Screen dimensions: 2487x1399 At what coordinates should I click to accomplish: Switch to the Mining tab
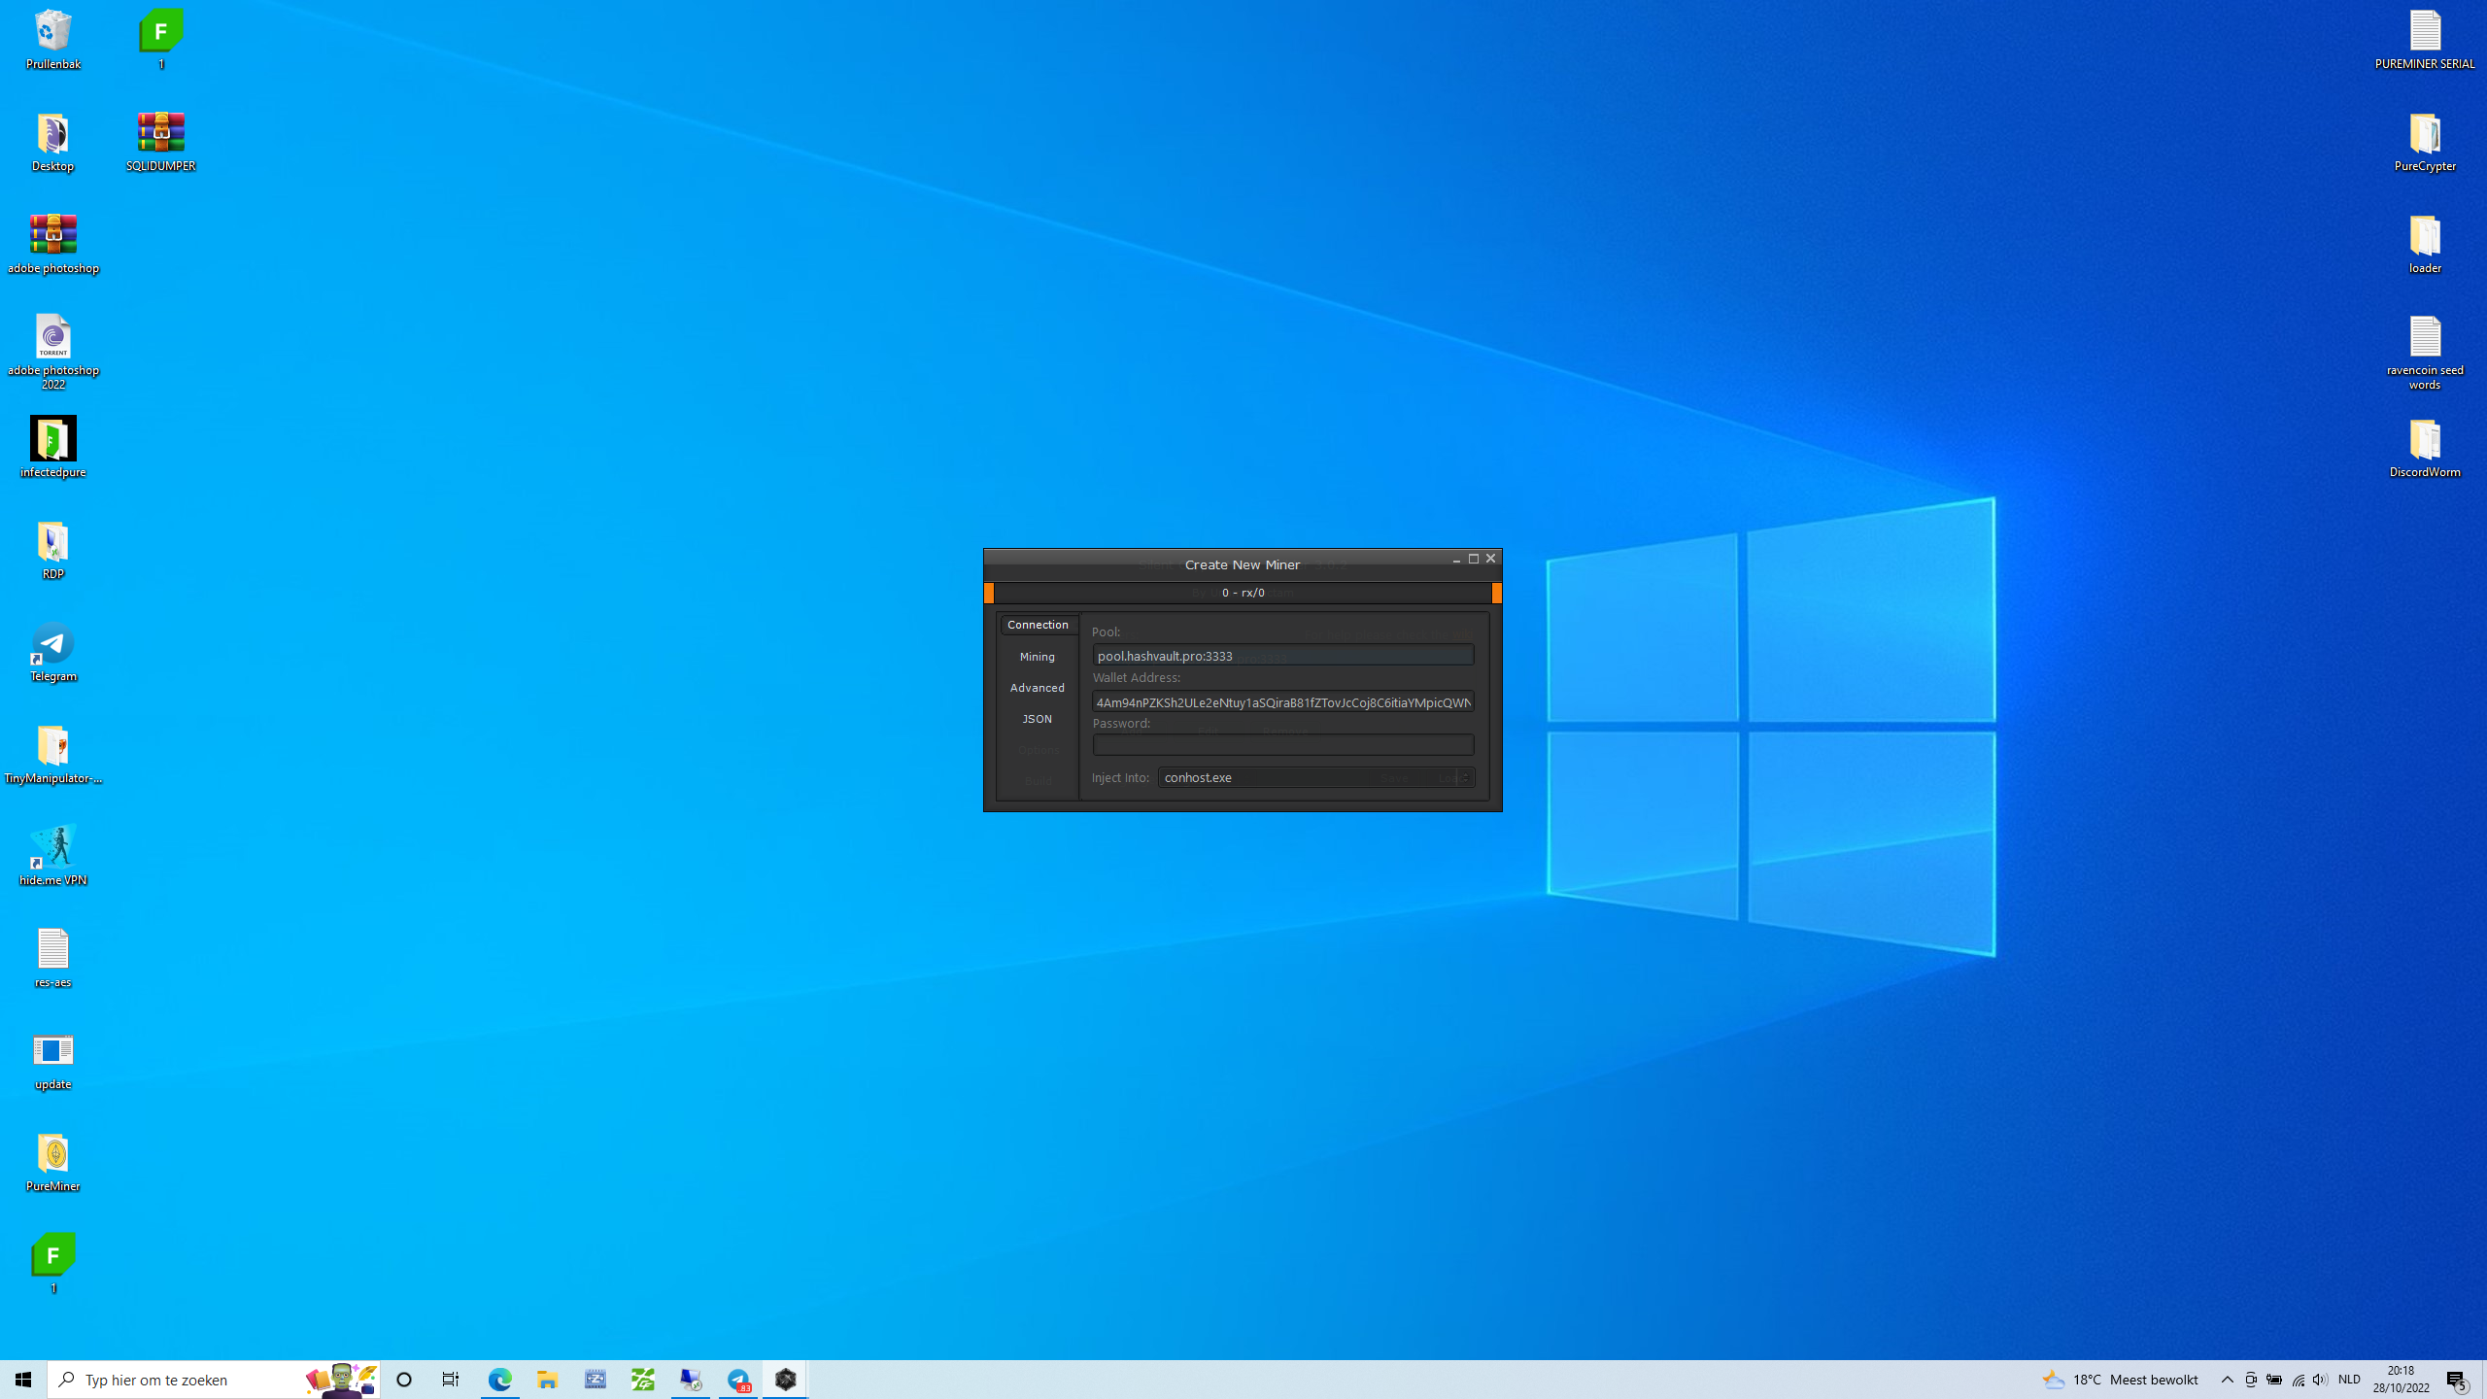[x=1037, y=657]
